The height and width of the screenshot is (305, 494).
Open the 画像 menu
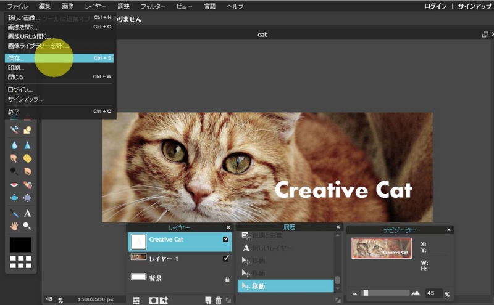[x=67, y=6]
